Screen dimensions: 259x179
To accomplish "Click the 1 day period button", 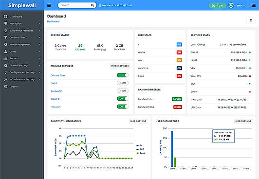I will [218, 6].
